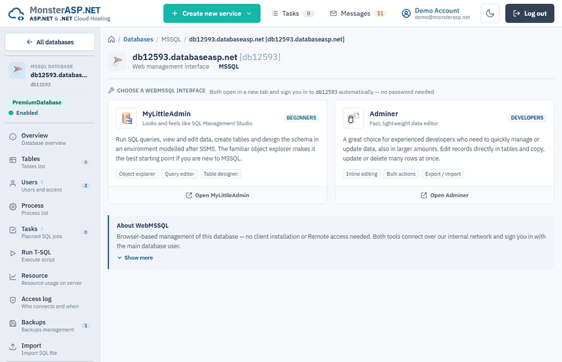The image size is (562, 362).
Task: Click the Demo Account user icon
Action: pos(406,13)
